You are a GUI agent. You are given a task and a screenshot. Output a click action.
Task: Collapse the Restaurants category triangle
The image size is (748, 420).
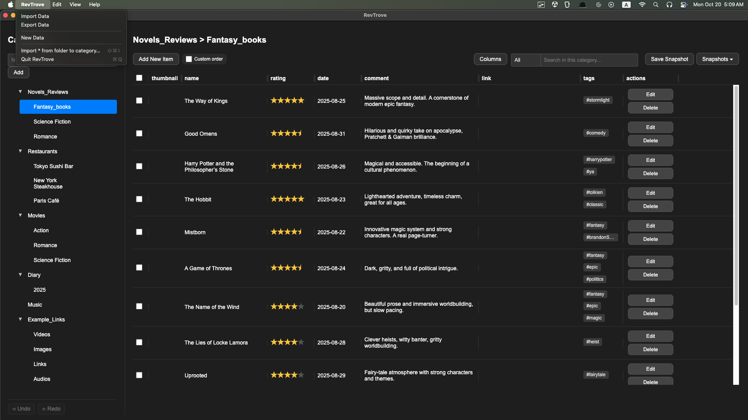[x=20, y=151]
